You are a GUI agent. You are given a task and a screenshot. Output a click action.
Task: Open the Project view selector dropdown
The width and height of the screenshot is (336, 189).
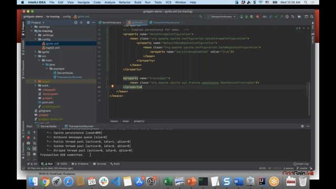(36, 23)
